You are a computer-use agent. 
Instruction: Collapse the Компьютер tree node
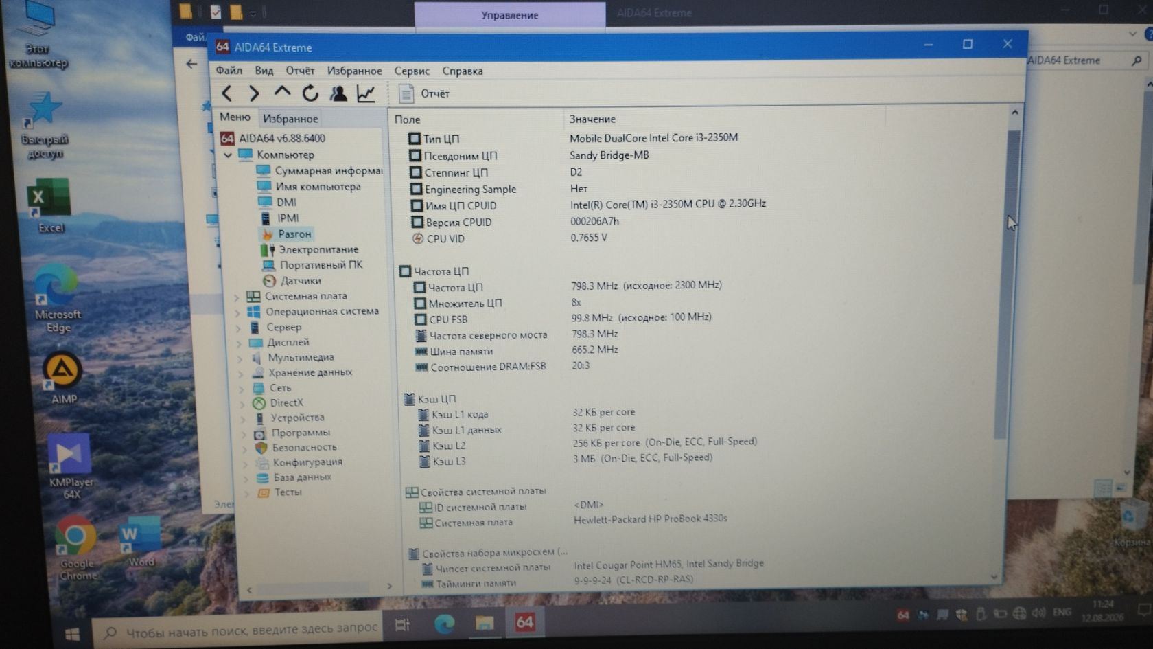(228, 155)
